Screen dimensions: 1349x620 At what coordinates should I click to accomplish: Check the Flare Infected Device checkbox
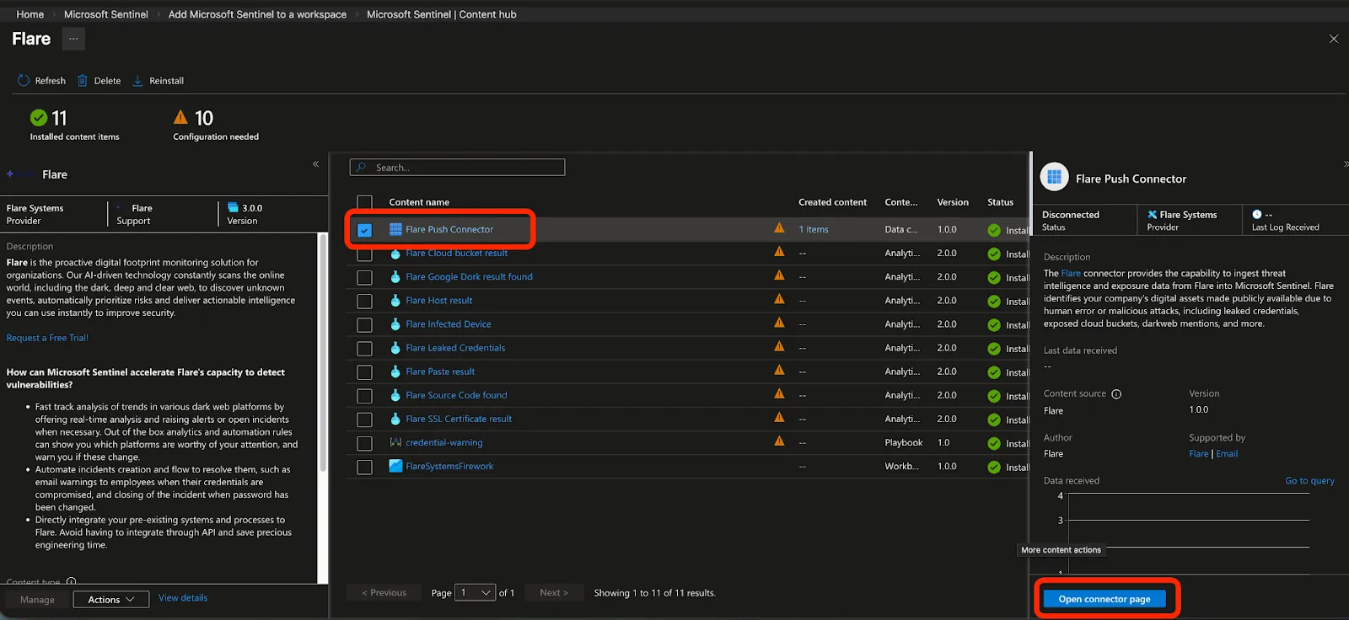tap(364, 324)
